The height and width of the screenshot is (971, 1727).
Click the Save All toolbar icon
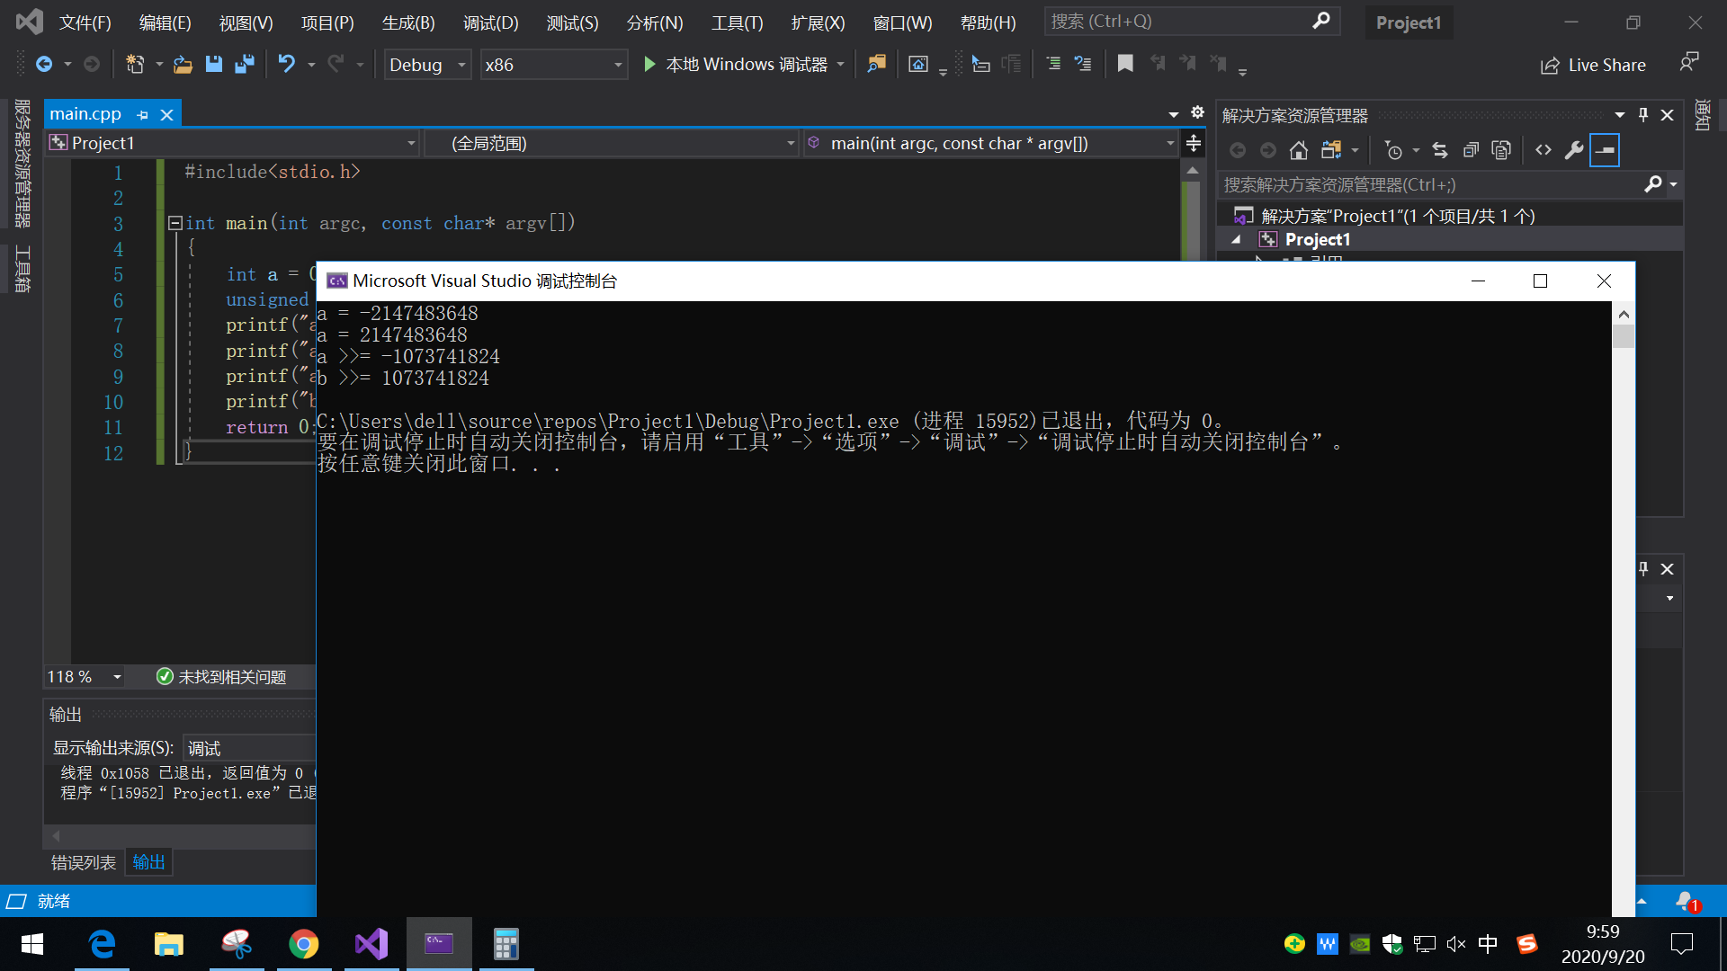244,65
